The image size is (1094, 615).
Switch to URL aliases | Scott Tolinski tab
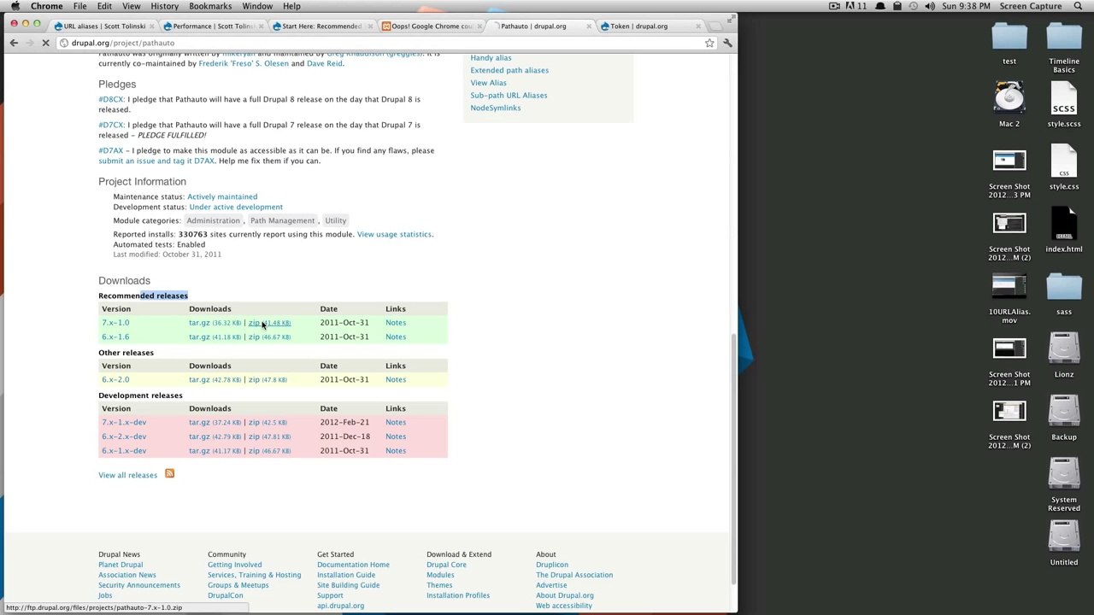coord(104,26)
